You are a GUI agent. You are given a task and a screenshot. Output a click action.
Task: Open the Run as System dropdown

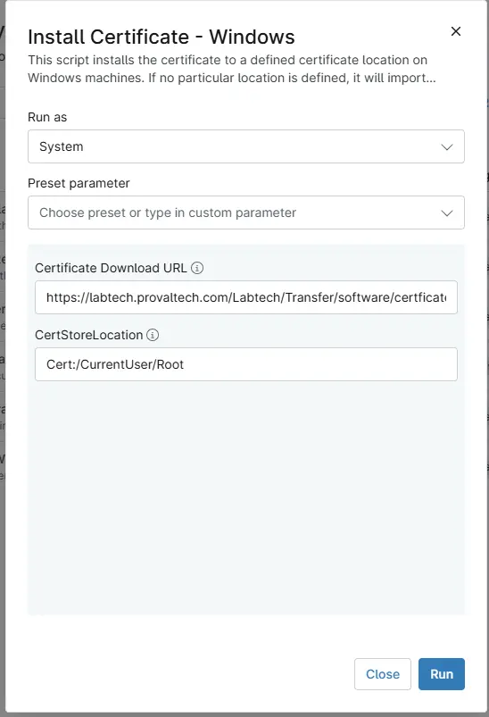pos(246,146)
